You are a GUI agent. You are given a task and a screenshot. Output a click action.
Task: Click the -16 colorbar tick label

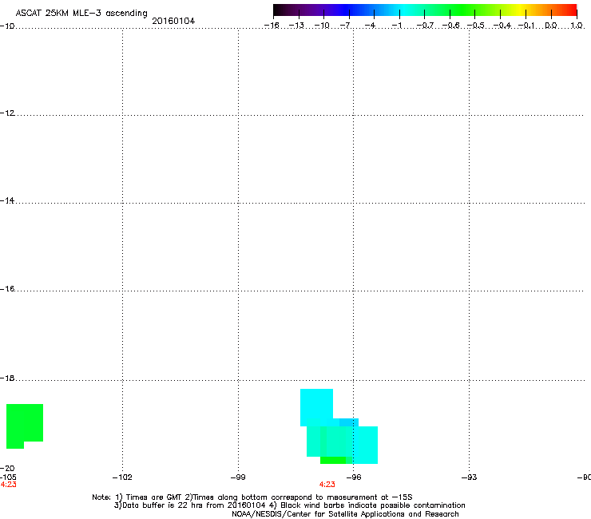point(272,26)
